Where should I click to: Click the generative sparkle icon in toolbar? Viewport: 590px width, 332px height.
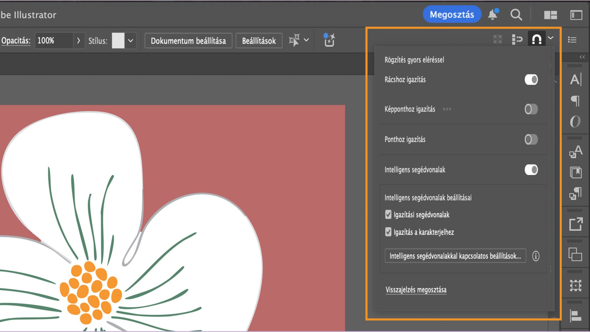329,40
